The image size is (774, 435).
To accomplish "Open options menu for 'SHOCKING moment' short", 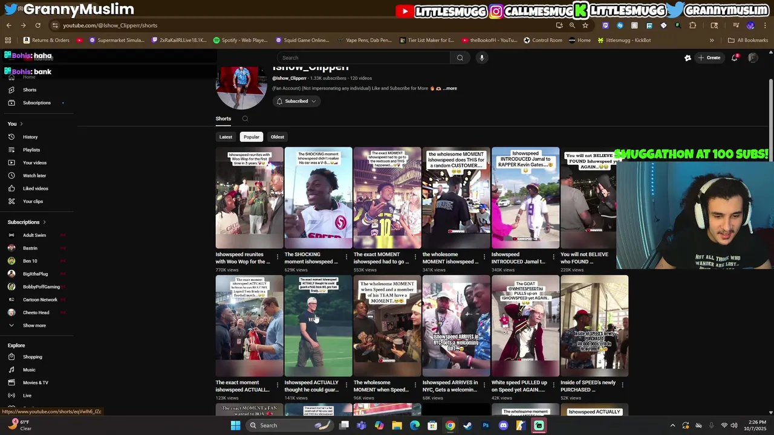I will (346, 257).
